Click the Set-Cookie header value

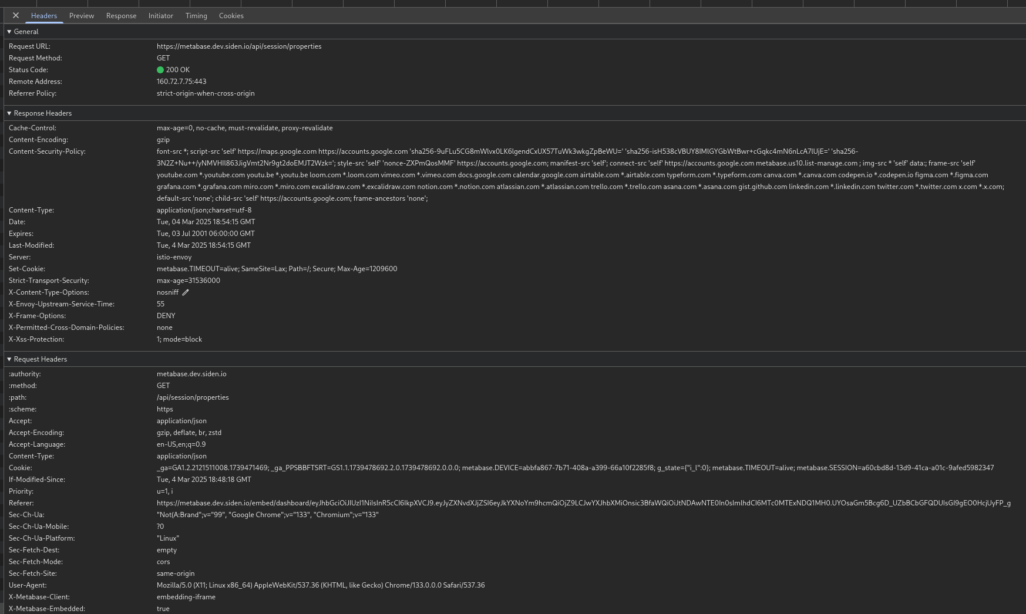[x=277, y=269]
